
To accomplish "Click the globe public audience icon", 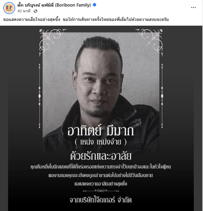I will (35, 11).
